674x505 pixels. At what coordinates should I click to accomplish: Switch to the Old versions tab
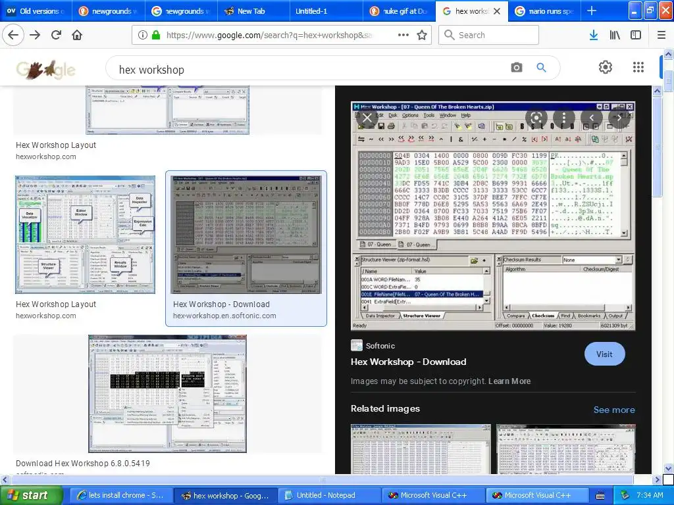36,11
